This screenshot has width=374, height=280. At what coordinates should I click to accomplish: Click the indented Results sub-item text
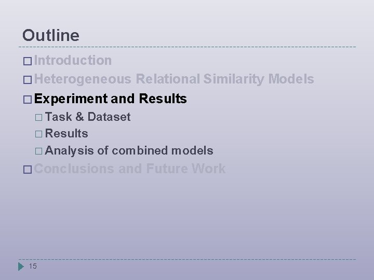click(x=66, y=133)
